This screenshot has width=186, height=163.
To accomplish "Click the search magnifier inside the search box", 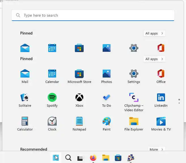I will (x=18, y=15).
